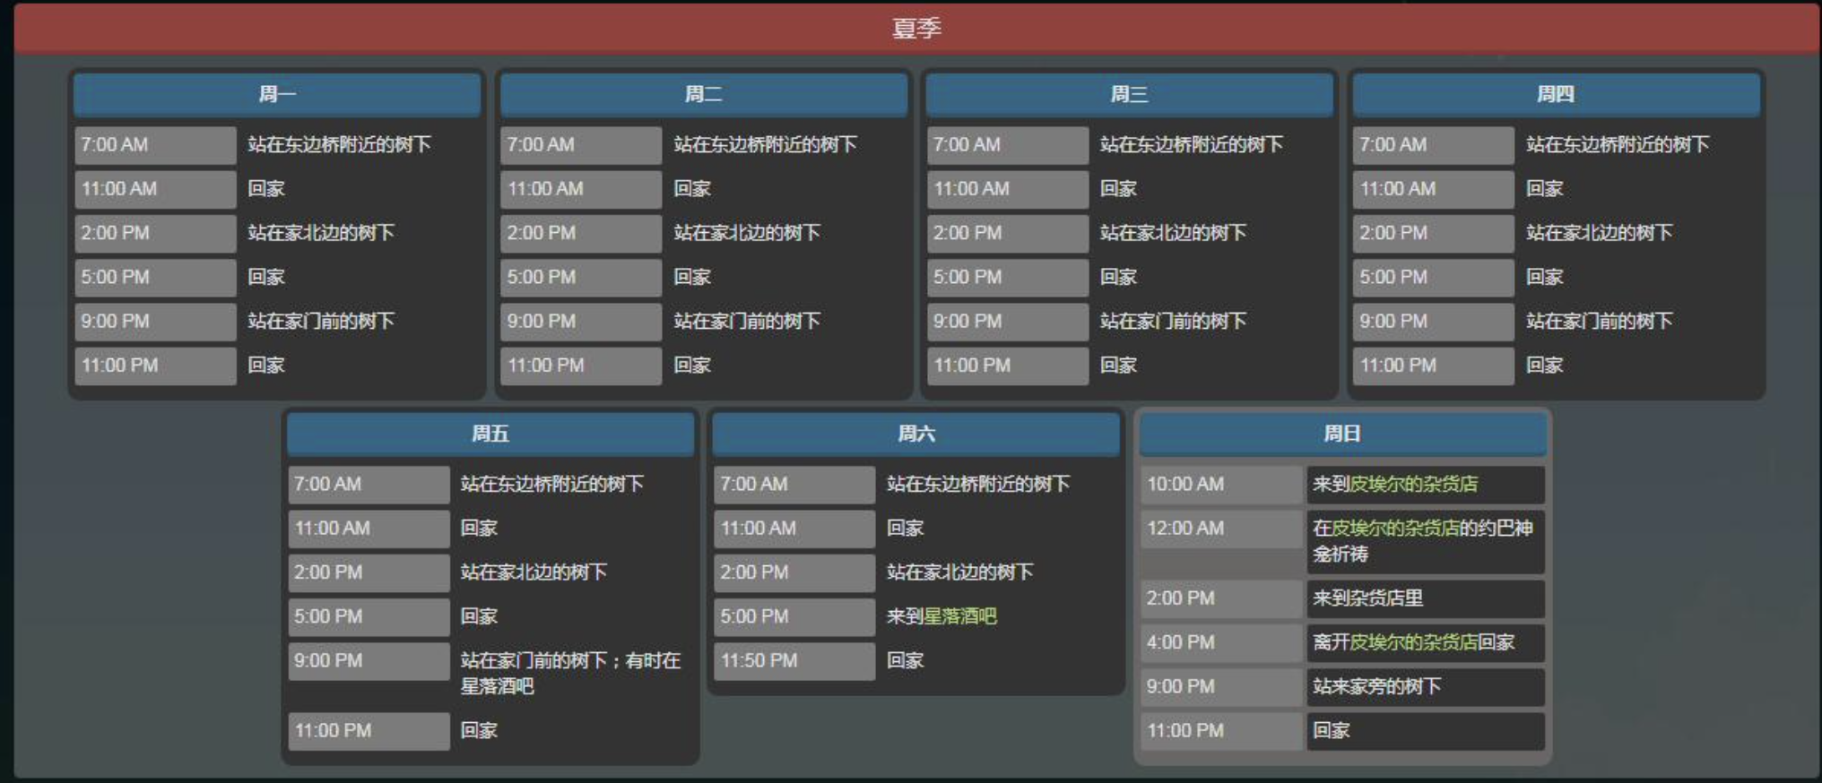Viewport: 1822px width, 783px height.
Task: Select the 周五 day header
Action: (490, 434)
